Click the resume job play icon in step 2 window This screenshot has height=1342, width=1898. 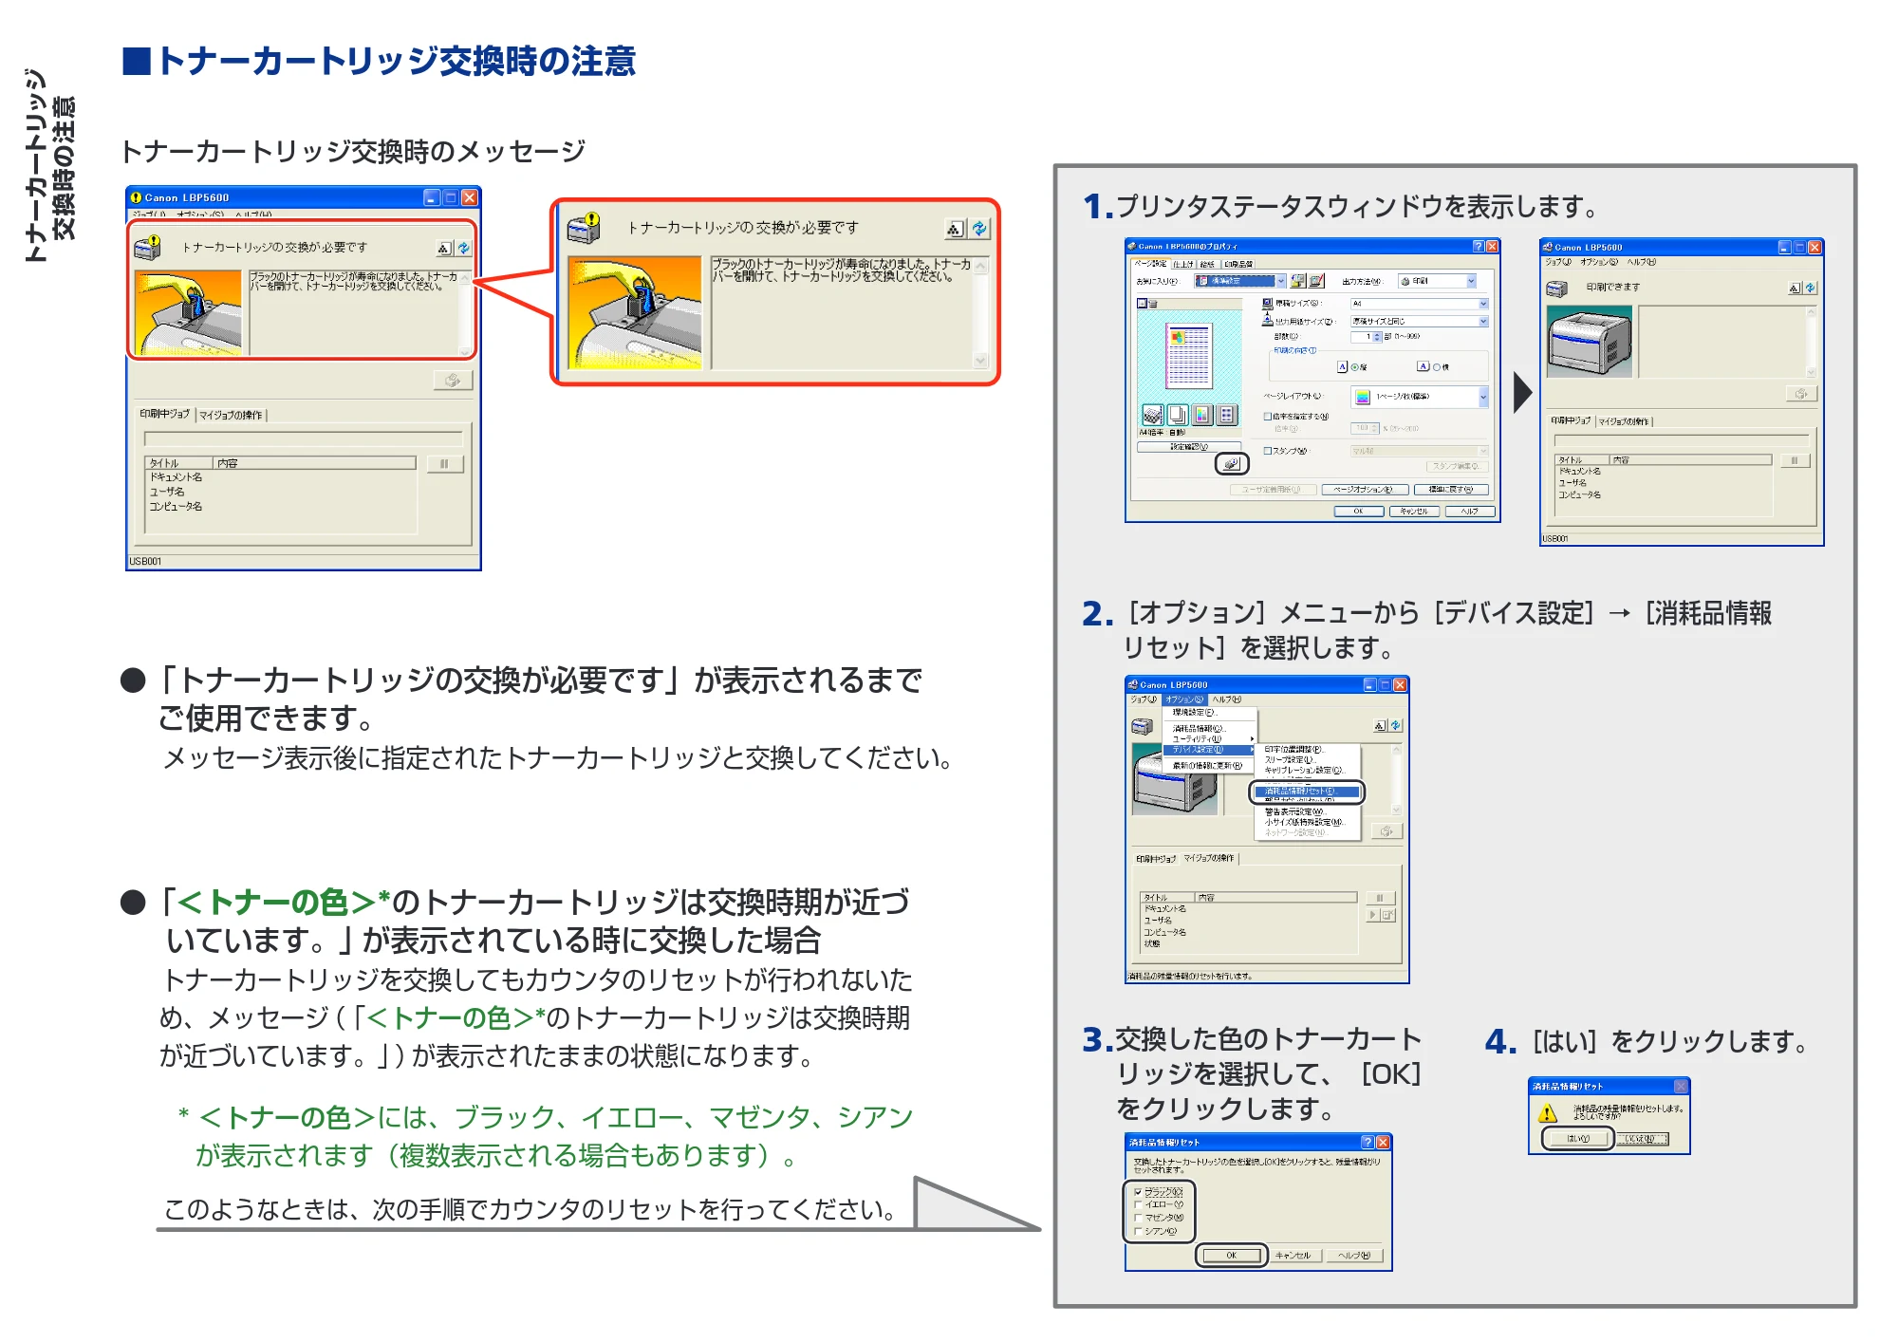click(x=1372, y=915)
